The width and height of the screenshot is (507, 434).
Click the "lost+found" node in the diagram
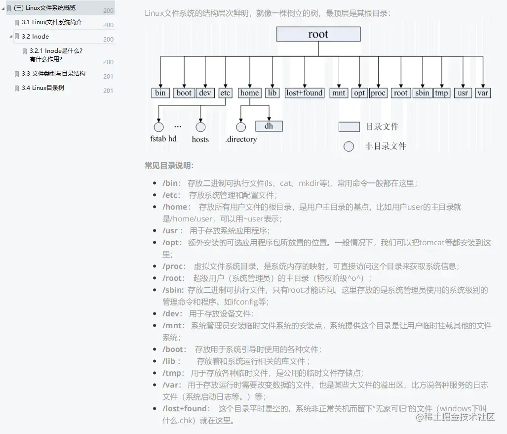tap(304, 93)
